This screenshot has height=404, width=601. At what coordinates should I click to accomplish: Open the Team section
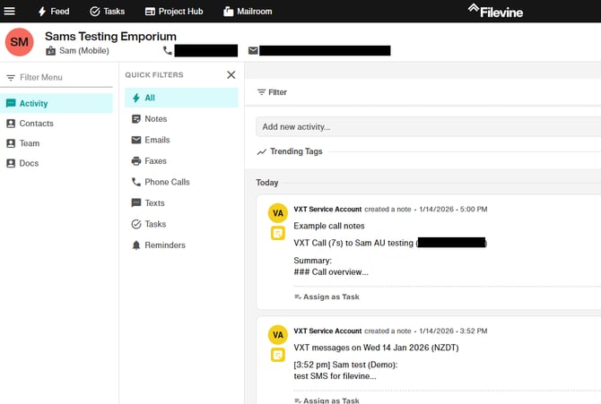pos(30,143)
